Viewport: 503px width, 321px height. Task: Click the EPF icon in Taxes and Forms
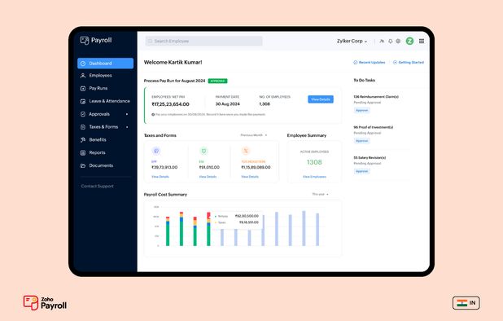coord(156,151)
